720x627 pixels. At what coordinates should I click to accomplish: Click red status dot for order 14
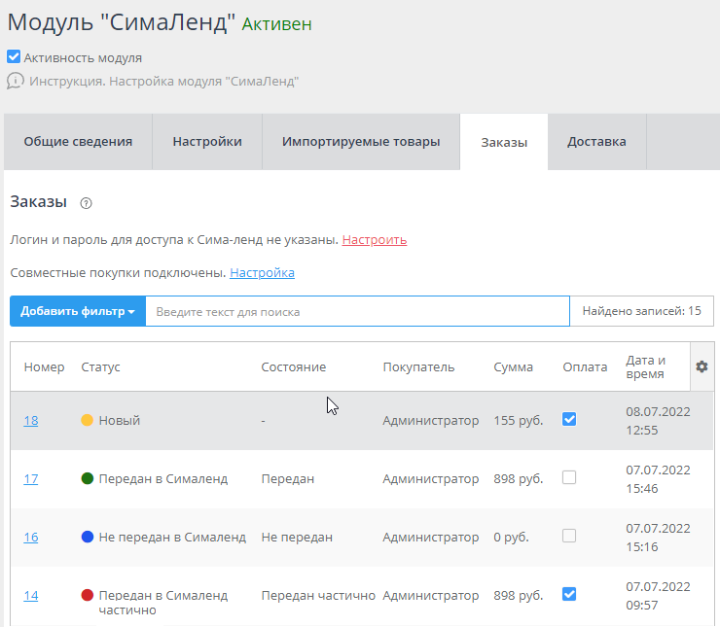pyautogui.click(x=88, y=595)
